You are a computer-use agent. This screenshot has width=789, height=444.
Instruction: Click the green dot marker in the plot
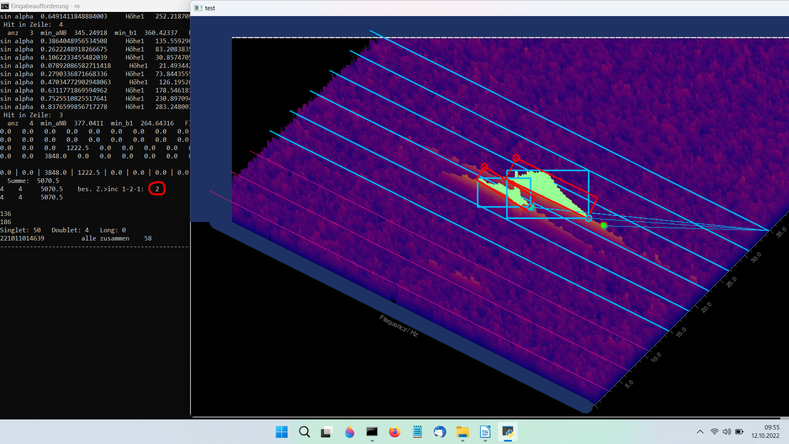coord(604,225)
